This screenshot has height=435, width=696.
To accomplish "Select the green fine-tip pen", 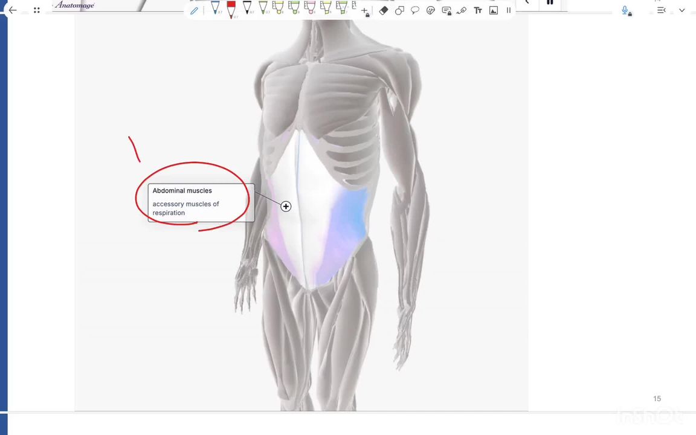I will click(263, 9).
